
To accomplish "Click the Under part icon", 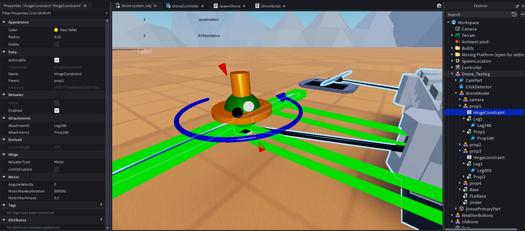I will point(465,202).
